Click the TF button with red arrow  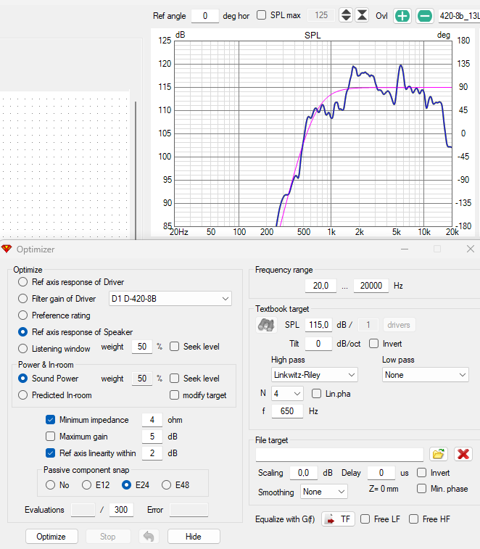click(338, 519)
